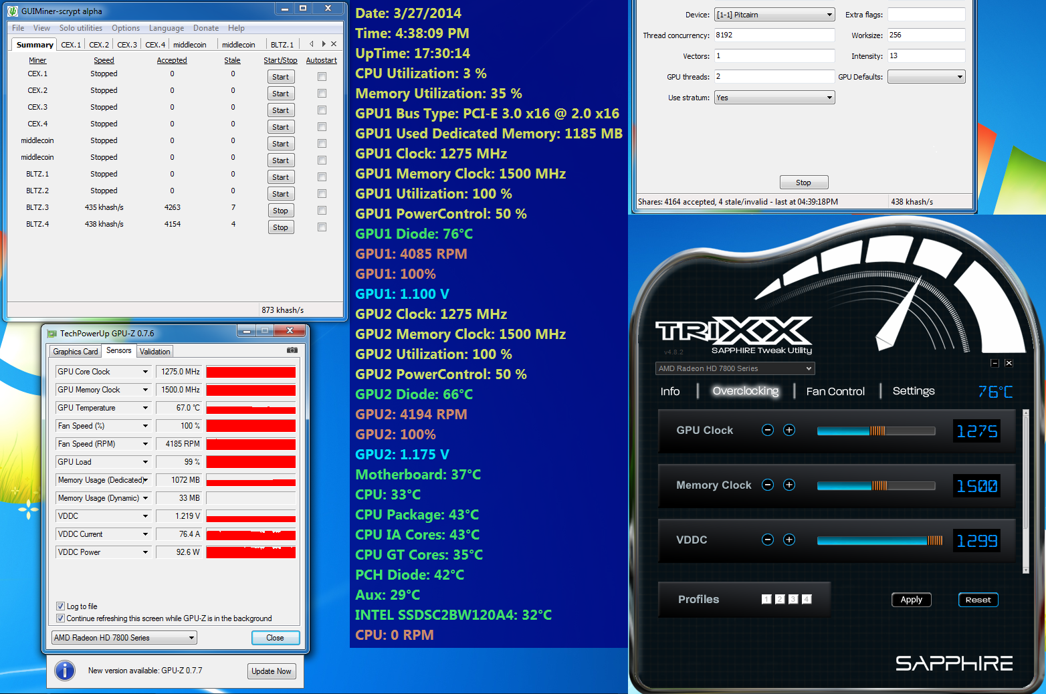Select TRIXX profile slot 3
1046x694 pixels.
pyautogui.click(x=793, y=599)
